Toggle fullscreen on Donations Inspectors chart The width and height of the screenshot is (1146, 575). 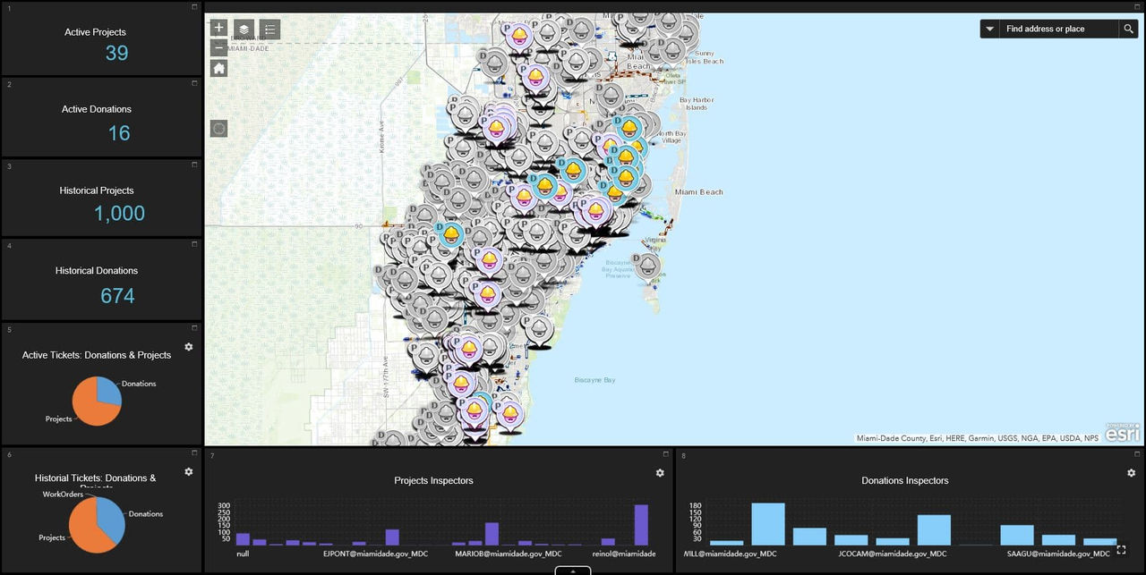pyautogui.click(x=1122, y=551)
